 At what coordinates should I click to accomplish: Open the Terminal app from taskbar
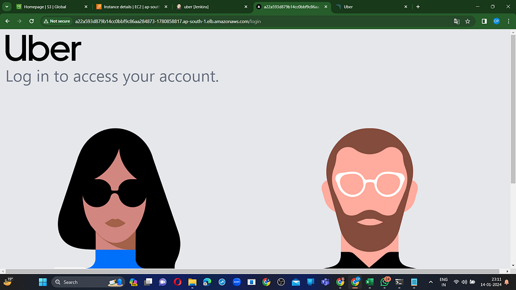399,282
